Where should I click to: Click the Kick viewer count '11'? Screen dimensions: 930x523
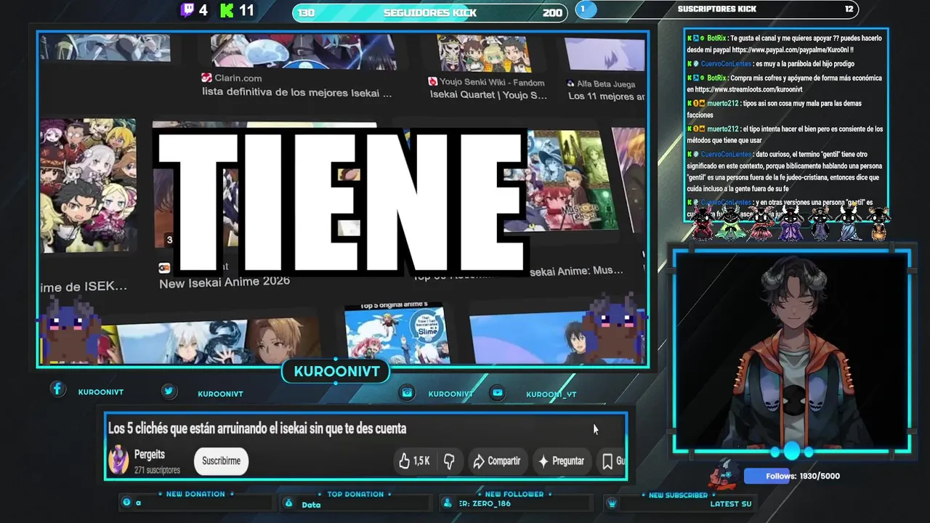click(x=246, y=10)
